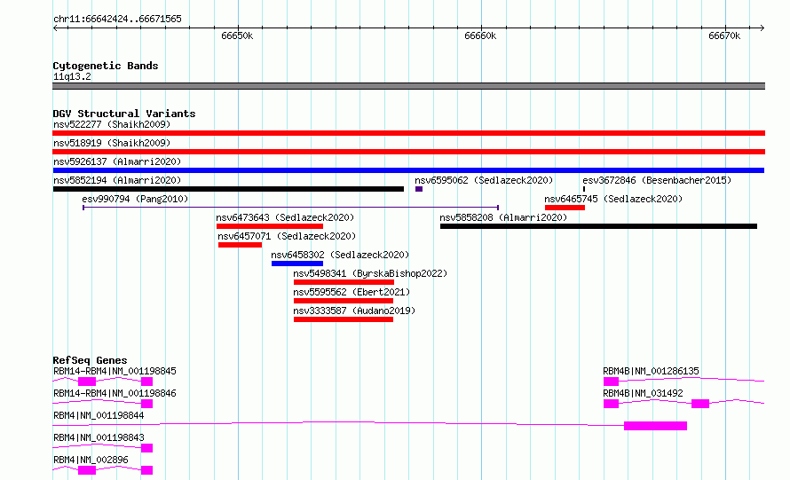The image size is (790, 480).
Task: Select the red bar under nsv5498341
Action: [x=344, y=282]
